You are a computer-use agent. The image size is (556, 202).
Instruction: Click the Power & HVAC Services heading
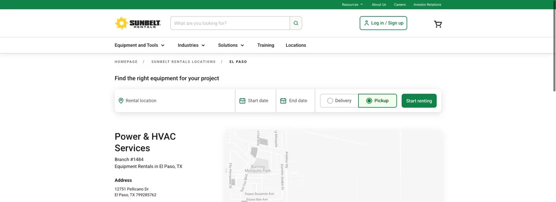[145, 142]
